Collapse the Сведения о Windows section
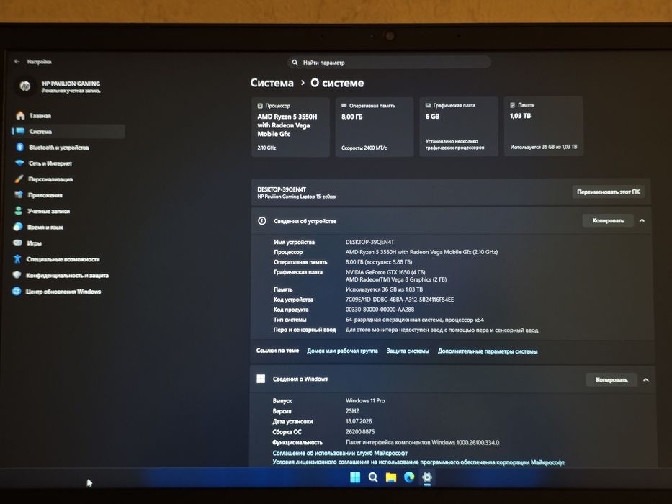This screenshot has height=504, width=672. coord(646,379)
